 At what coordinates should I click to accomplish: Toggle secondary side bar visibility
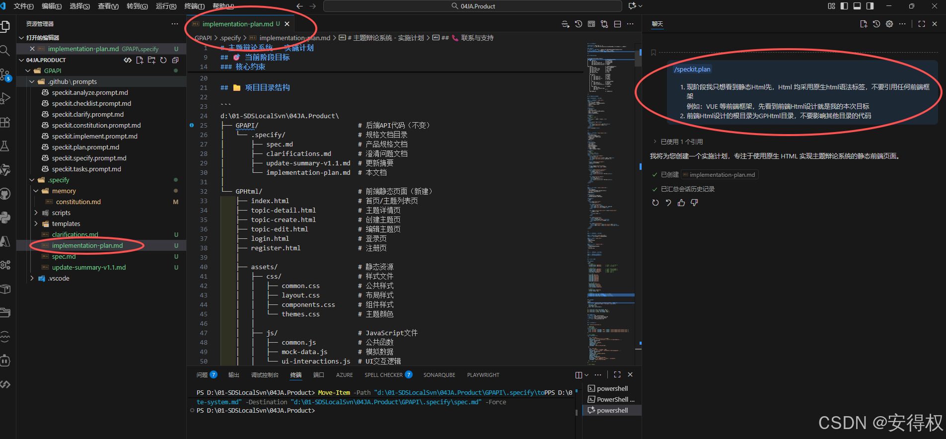[x=870, y=6]
